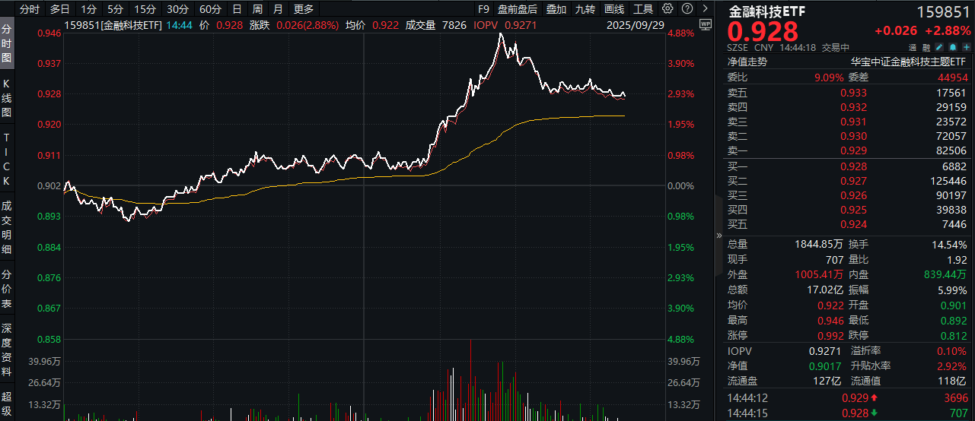
Task: Switch to the 5分 timeframe tab
Action: (115, 9)
